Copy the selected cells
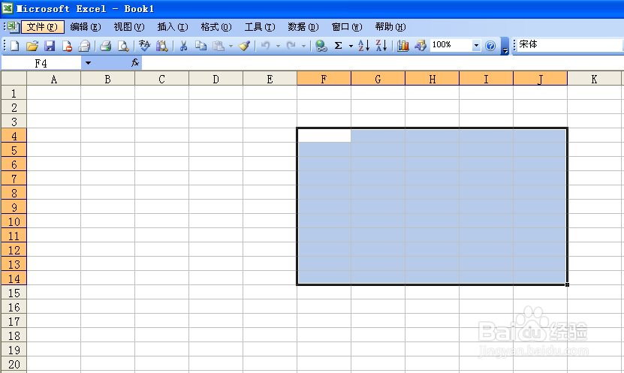Image resolution: width=624 pixels, height=373 pixels. pos(201,46)
